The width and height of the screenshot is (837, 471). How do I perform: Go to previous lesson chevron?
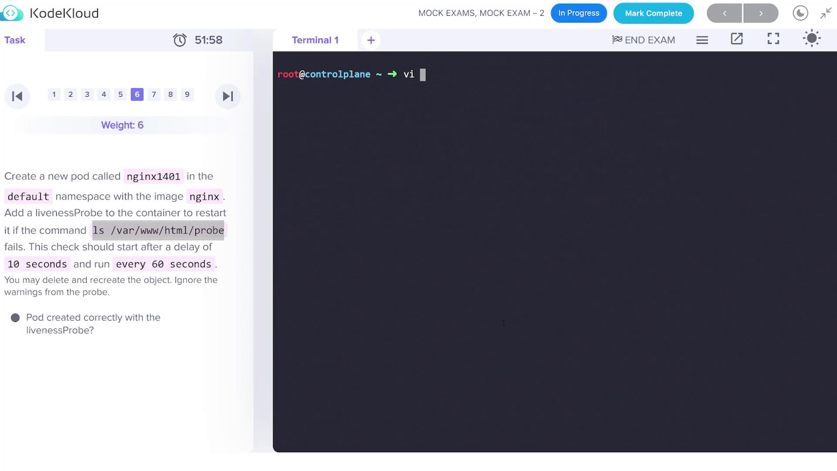coord(724,13)
